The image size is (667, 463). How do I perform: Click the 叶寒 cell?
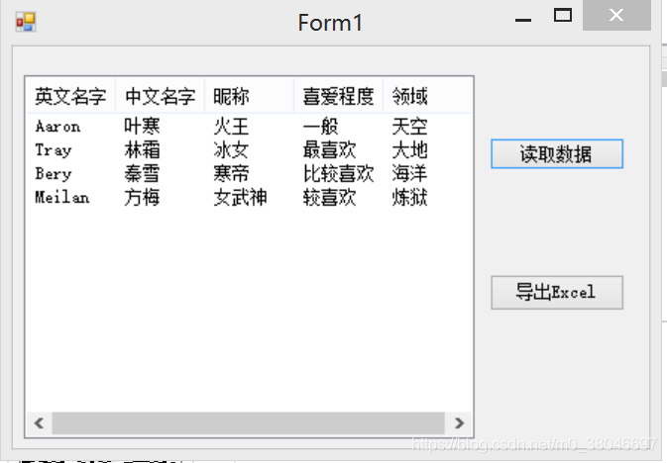[x=142, y=127]
